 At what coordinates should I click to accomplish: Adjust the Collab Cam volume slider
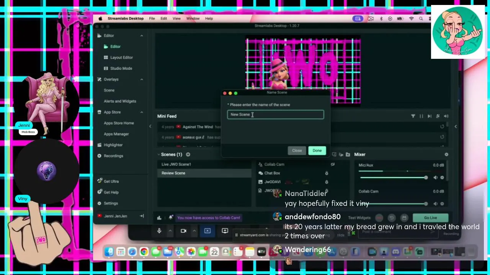(x=393, y=204)
